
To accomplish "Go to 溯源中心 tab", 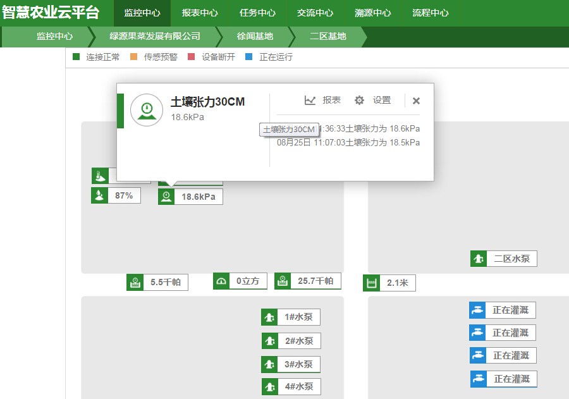I will click(372, 13).
